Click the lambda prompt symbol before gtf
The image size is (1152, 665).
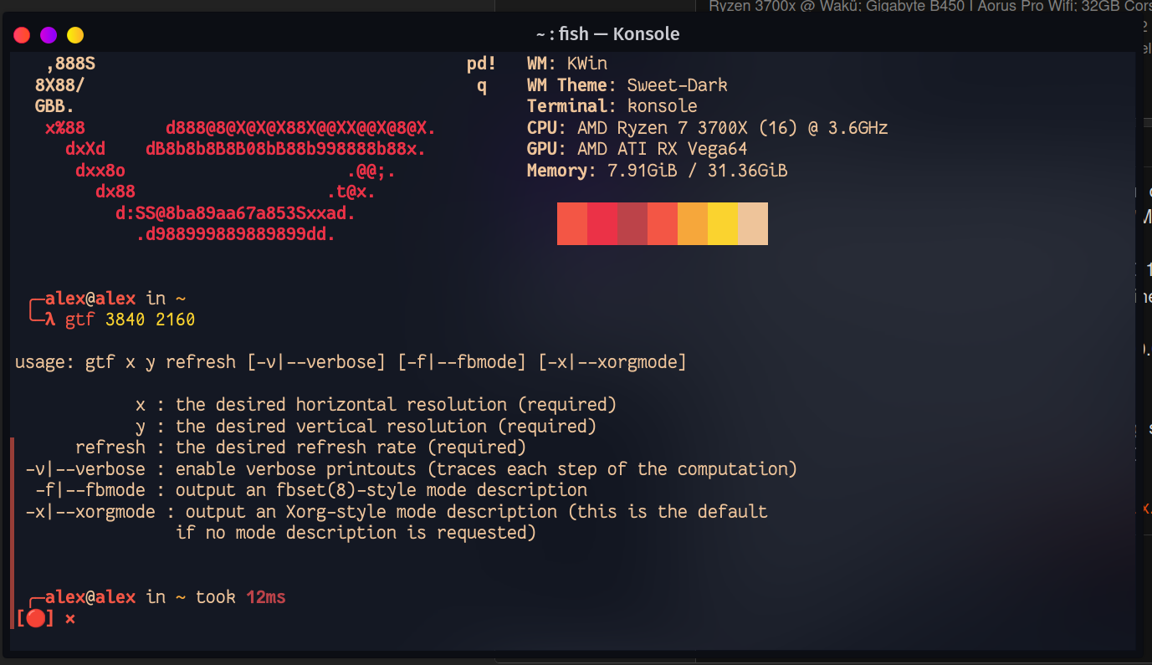coord(50,320)
